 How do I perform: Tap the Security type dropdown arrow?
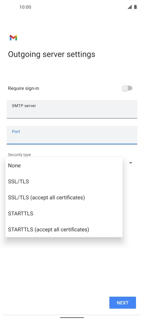131,163
